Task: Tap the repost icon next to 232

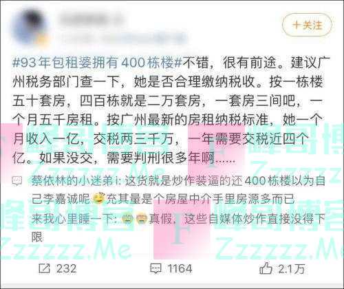Action: click(x=44, y=268)
